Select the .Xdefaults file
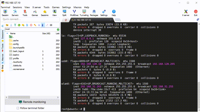 (17, 66)
